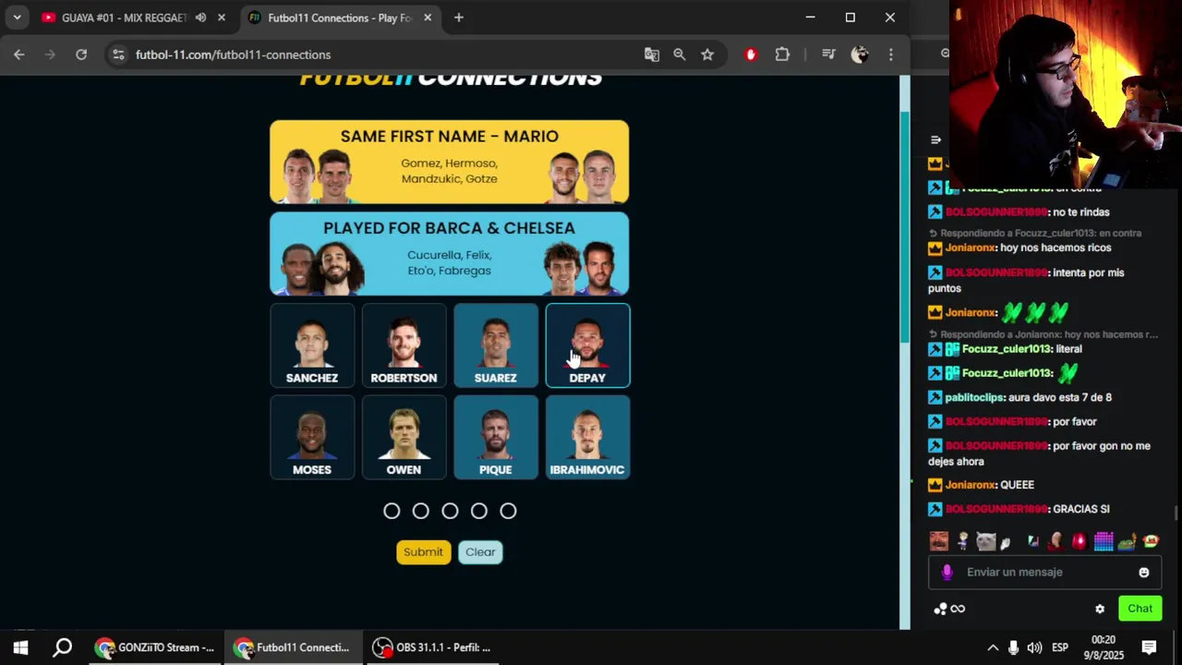The height and width of the screenshot is (665, 1182).
Task: Open the Windows notification center icon
Action: point(1150,647)
